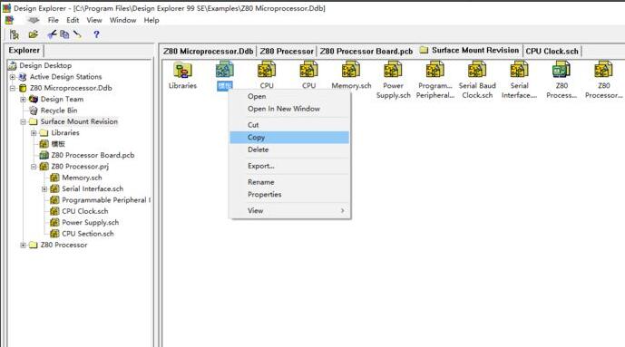The image size is (625, 347).
Task: Expand Serial Interface.sch in the tree
Action: coord(44,189)
